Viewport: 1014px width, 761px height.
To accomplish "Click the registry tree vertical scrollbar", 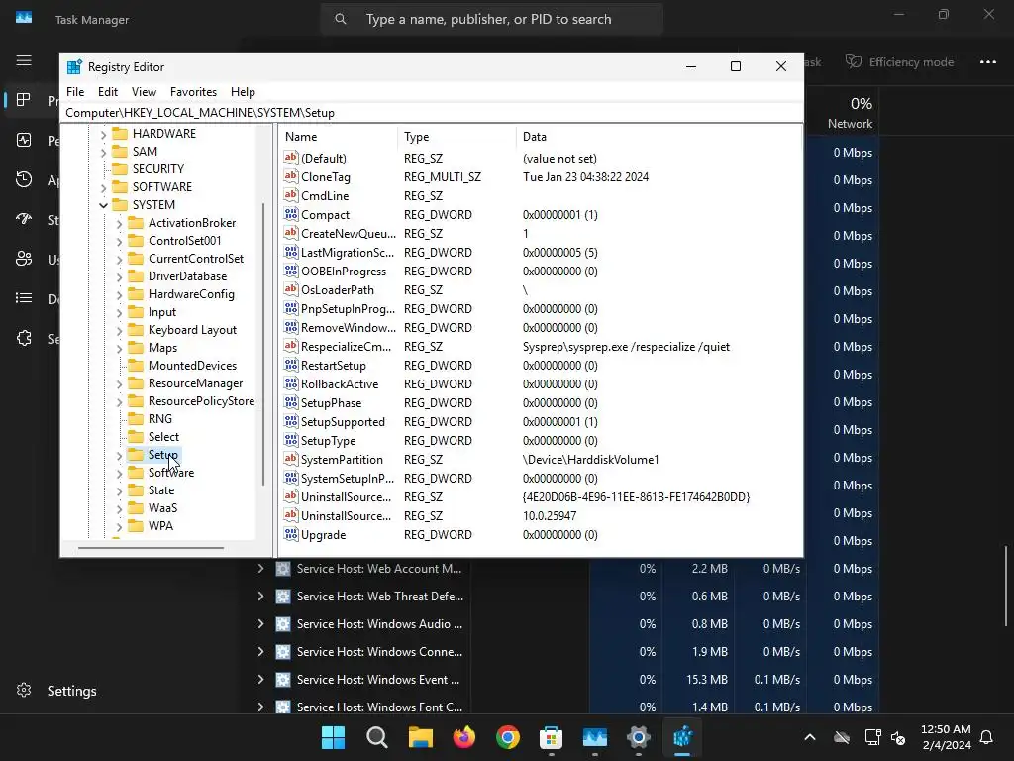I will coord(263,344).
